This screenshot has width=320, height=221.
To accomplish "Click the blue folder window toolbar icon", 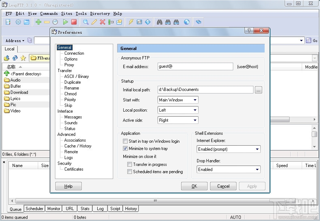I will pos(27,22).
